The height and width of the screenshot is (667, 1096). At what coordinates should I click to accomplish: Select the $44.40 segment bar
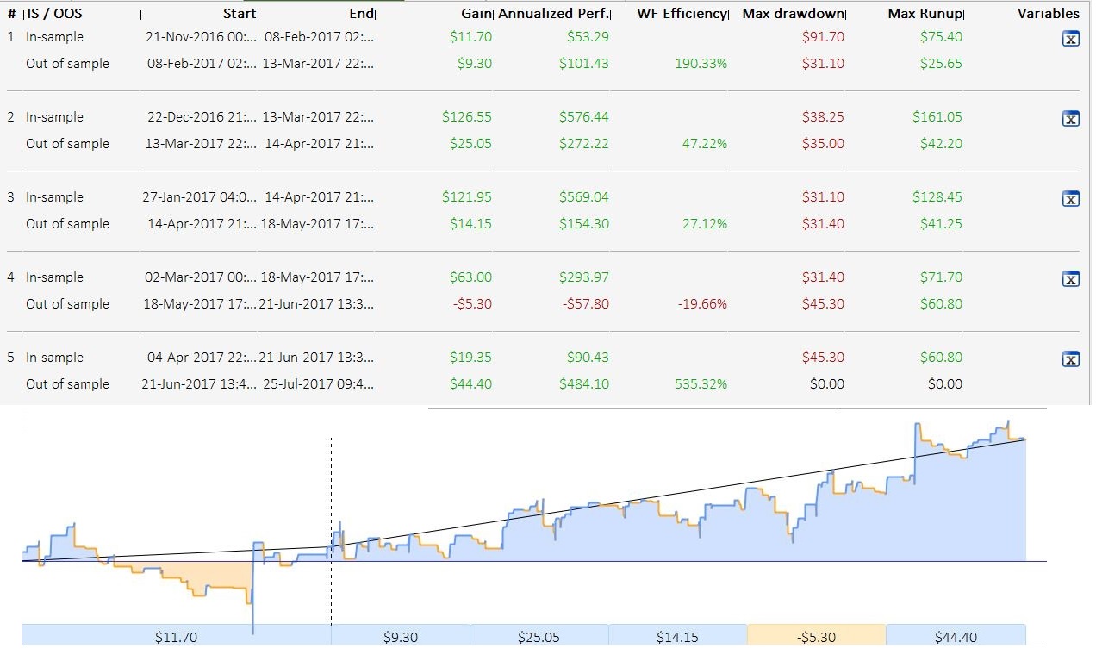tap(955, 637)
